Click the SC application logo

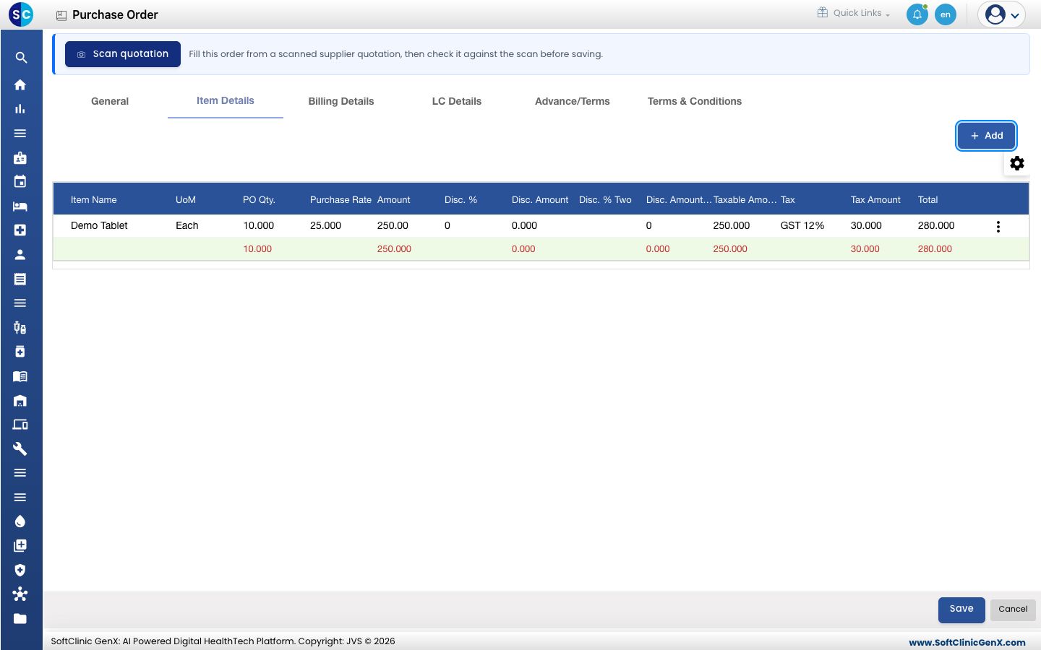[x=21, y=14]
